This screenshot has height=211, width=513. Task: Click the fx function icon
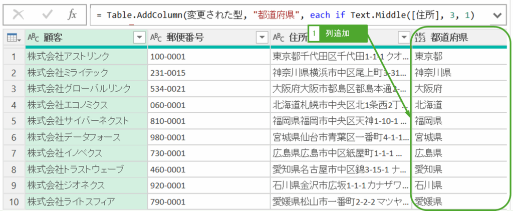pyautogui.click(x=72, y=16)
